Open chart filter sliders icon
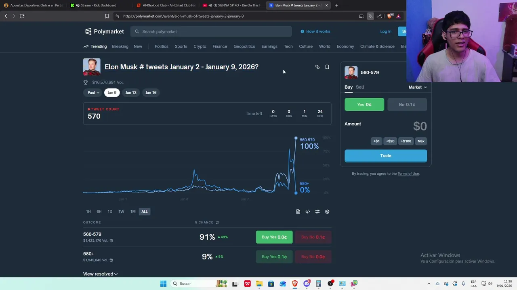This screenshot has height=290, width=517. click(317, 211)
